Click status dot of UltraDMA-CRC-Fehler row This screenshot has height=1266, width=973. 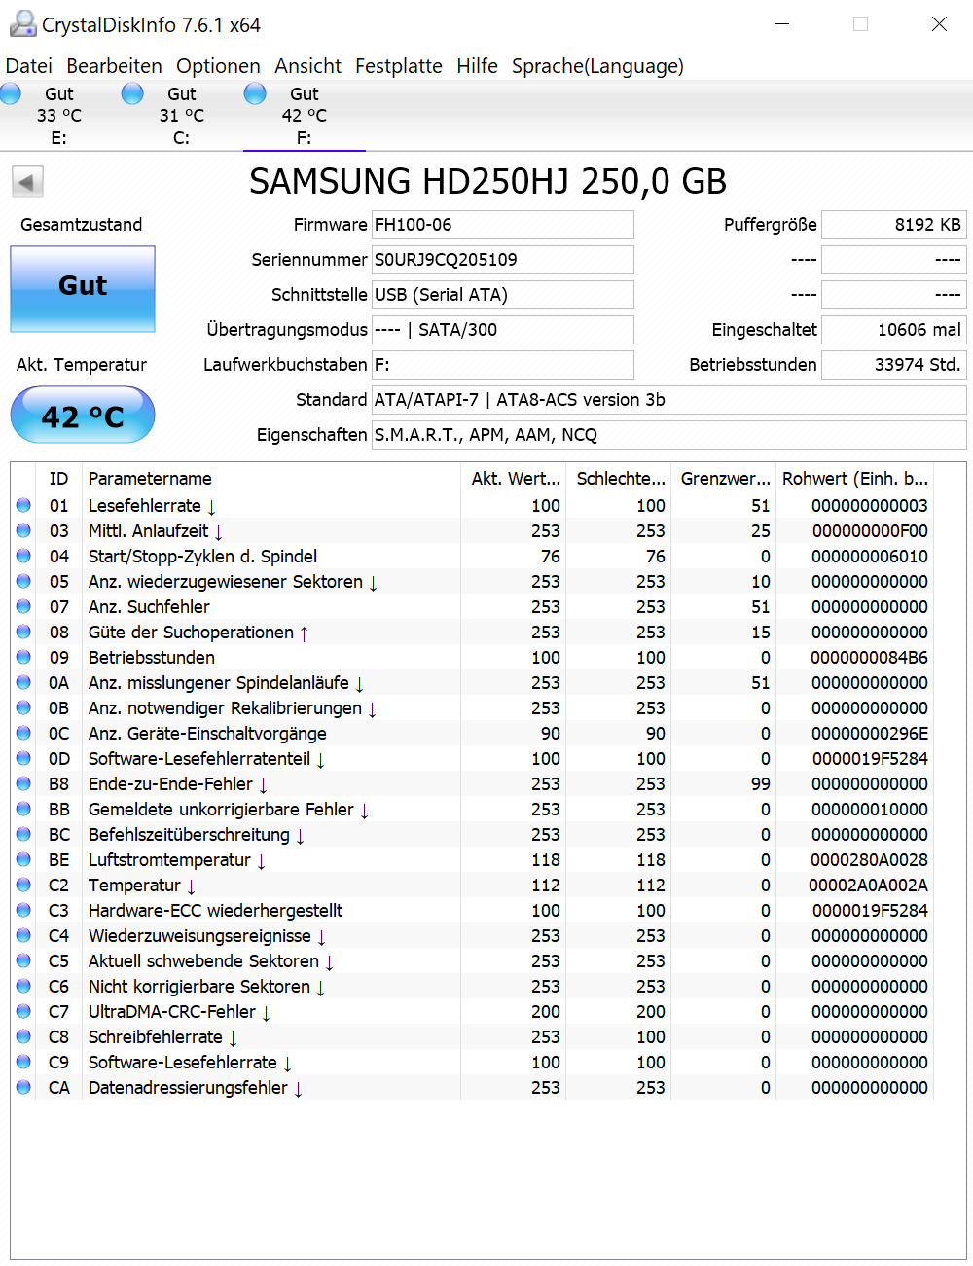[23, 1011]
